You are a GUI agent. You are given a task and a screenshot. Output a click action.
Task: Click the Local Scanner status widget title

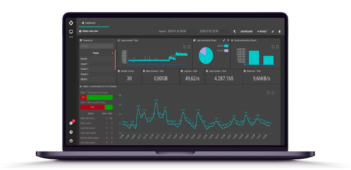point(99,87)
